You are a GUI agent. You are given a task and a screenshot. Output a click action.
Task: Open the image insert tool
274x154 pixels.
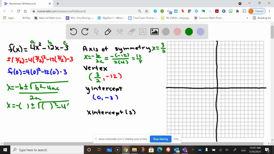(x=154, y=32)
